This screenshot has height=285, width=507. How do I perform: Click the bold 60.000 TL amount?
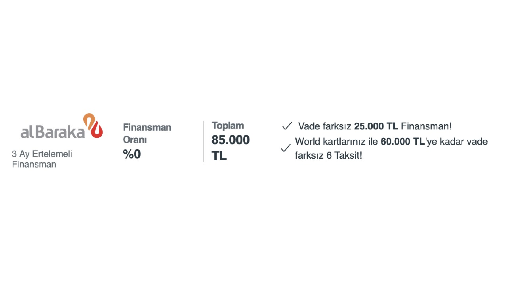click(402, 142)
